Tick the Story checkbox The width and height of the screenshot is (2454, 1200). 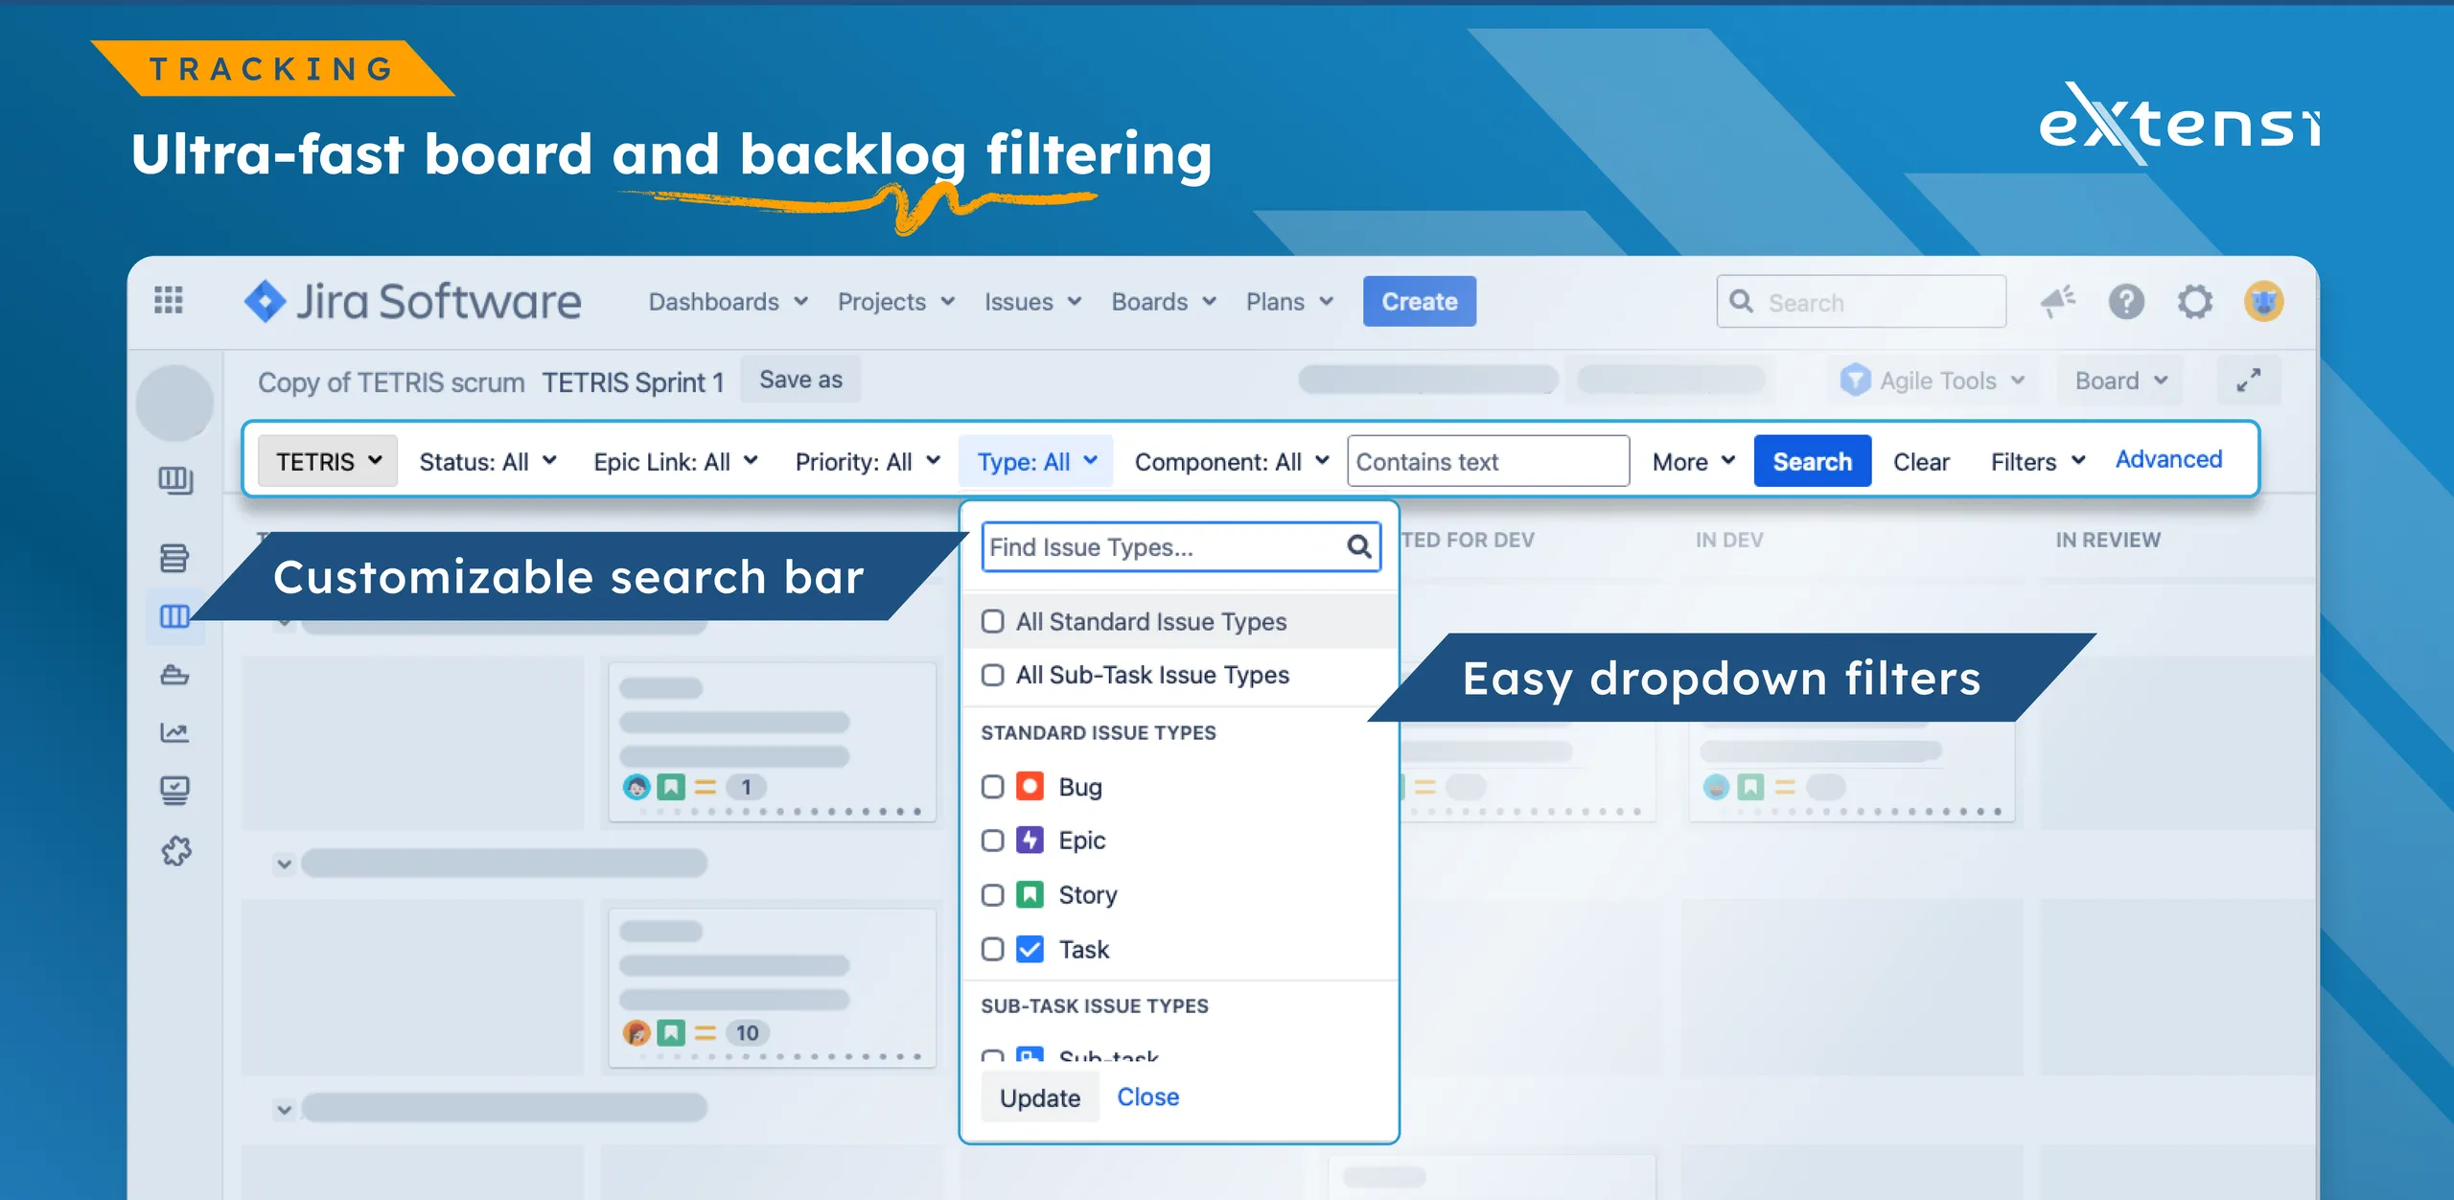click(x=993, y=895)
